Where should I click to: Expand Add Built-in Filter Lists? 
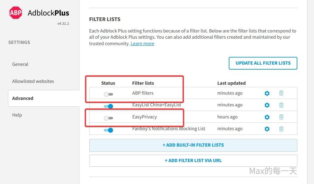[193, 145]
